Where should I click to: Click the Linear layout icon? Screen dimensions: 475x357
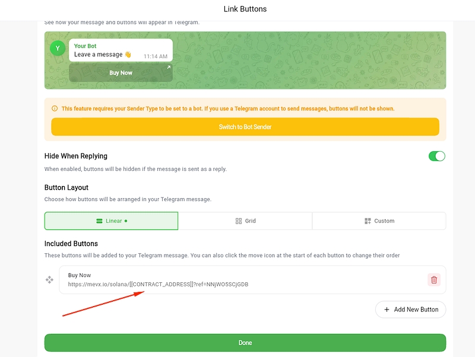pyautogui.click(x=100, y=221)
